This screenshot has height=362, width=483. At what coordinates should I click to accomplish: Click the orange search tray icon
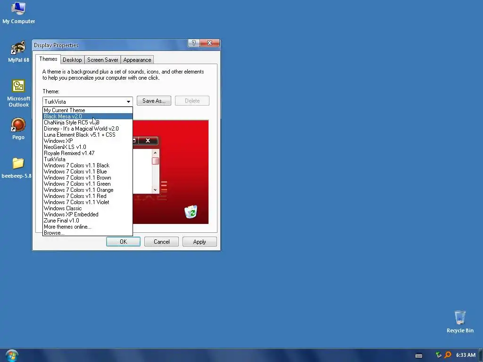click(x=448, y=355)
